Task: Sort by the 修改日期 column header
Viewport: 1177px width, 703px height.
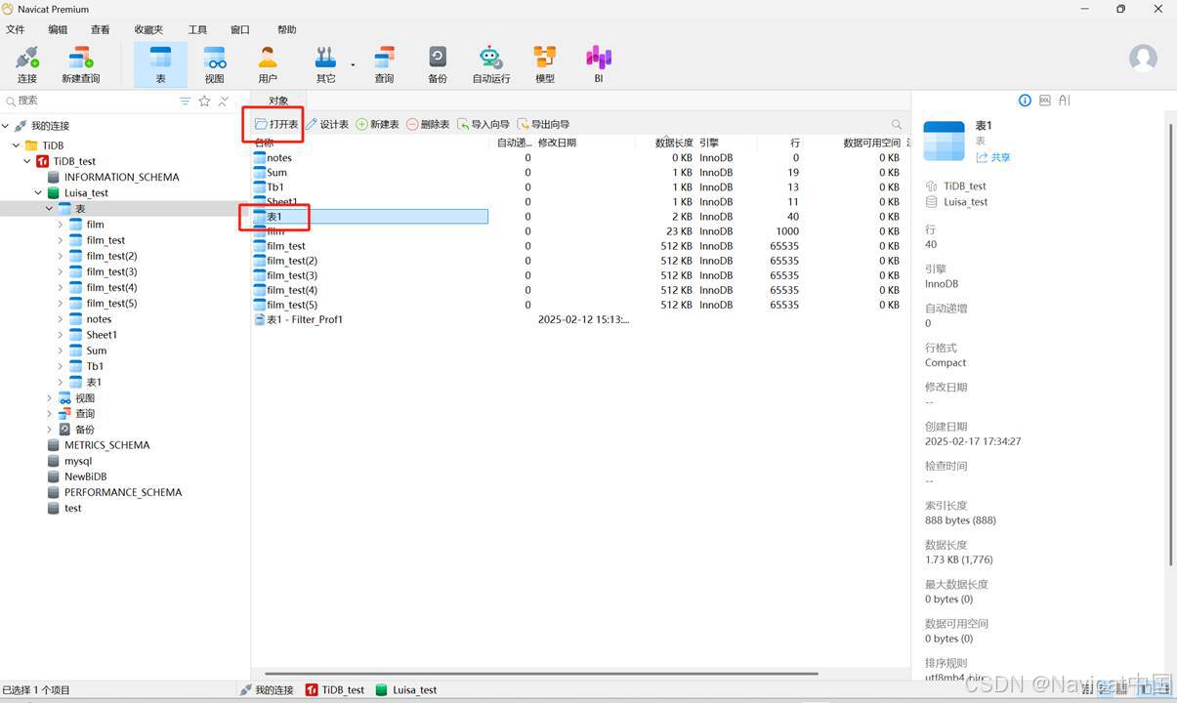Action: click(x=557, y=143)
